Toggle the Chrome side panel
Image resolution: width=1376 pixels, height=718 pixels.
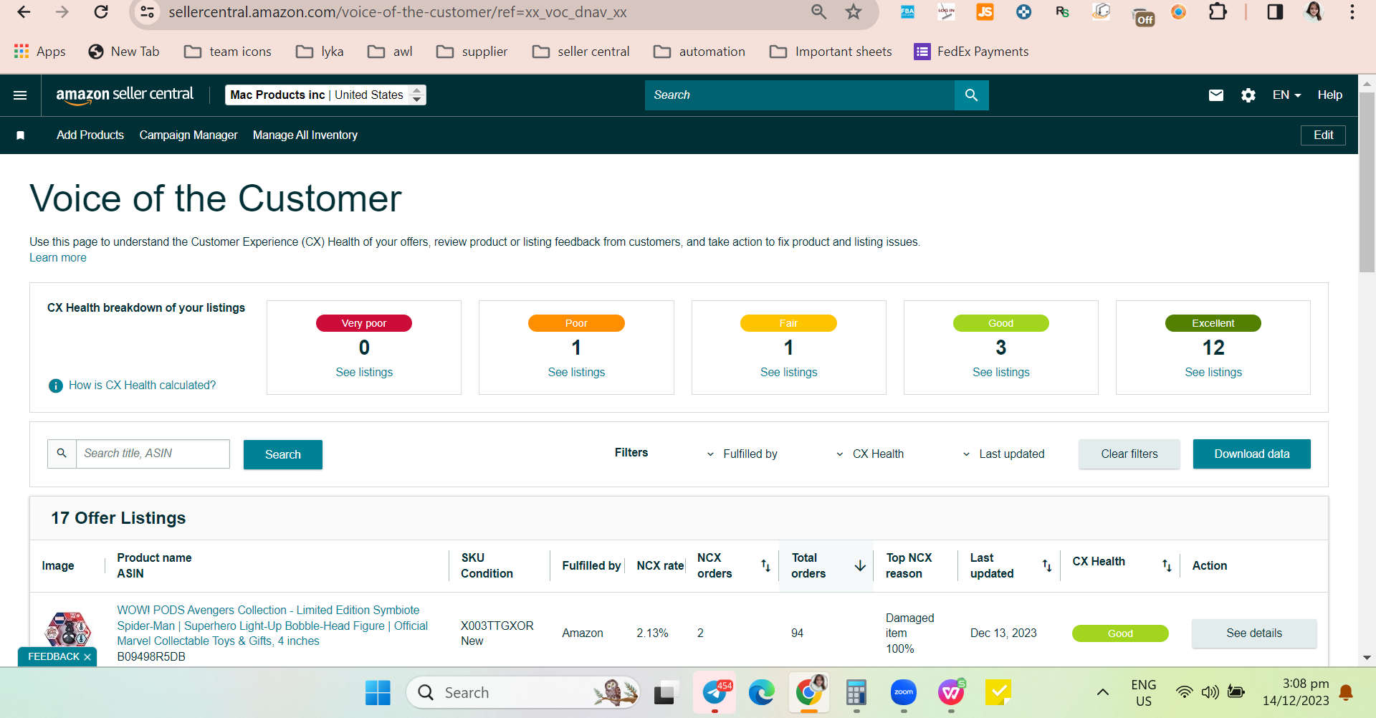(x=1275, y=12)
